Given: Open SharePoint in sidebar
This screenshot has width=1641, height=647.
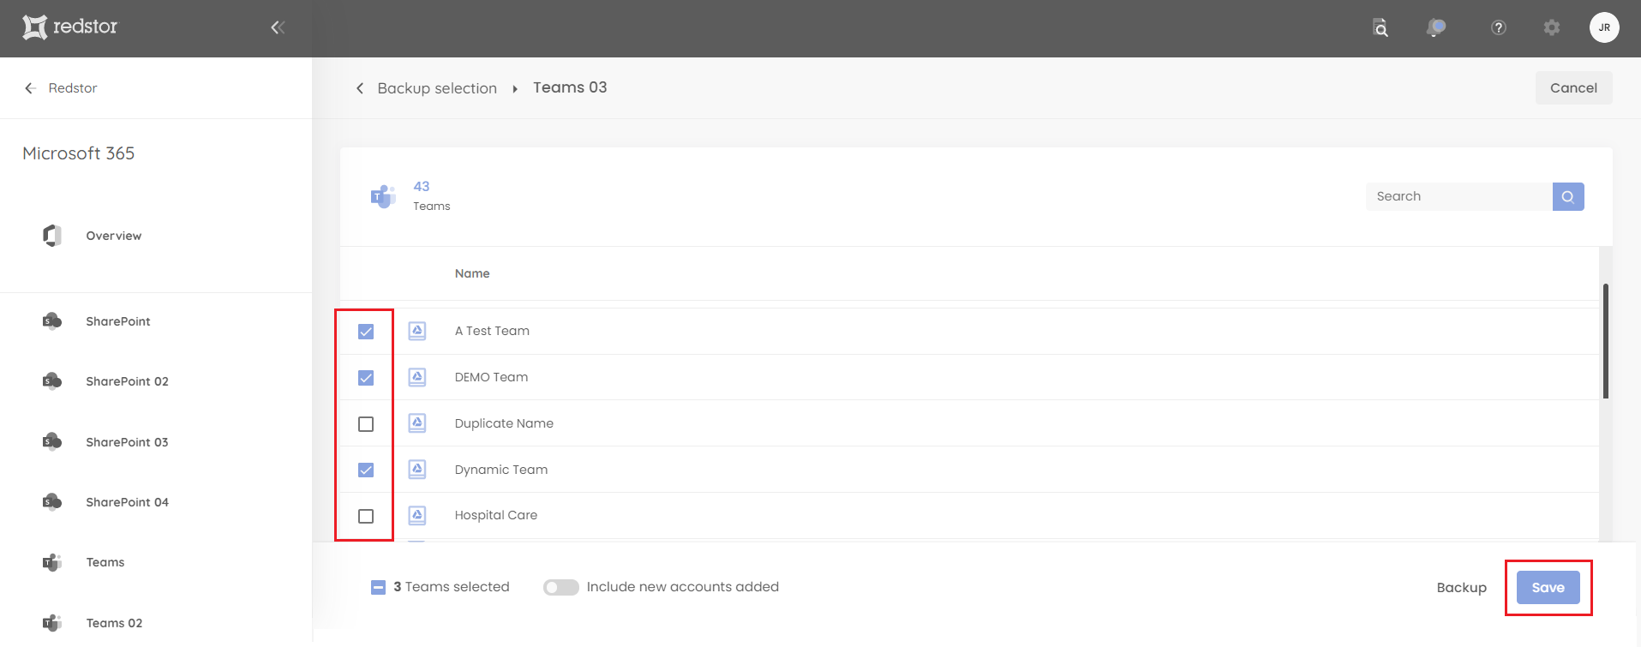Looking at the screenshot, I should coord(118,321).
